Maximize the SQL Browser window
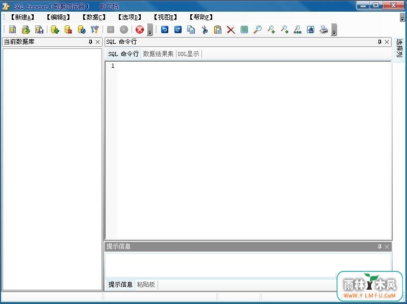This screenshot has width=407, height=304. tap(375, 5)
